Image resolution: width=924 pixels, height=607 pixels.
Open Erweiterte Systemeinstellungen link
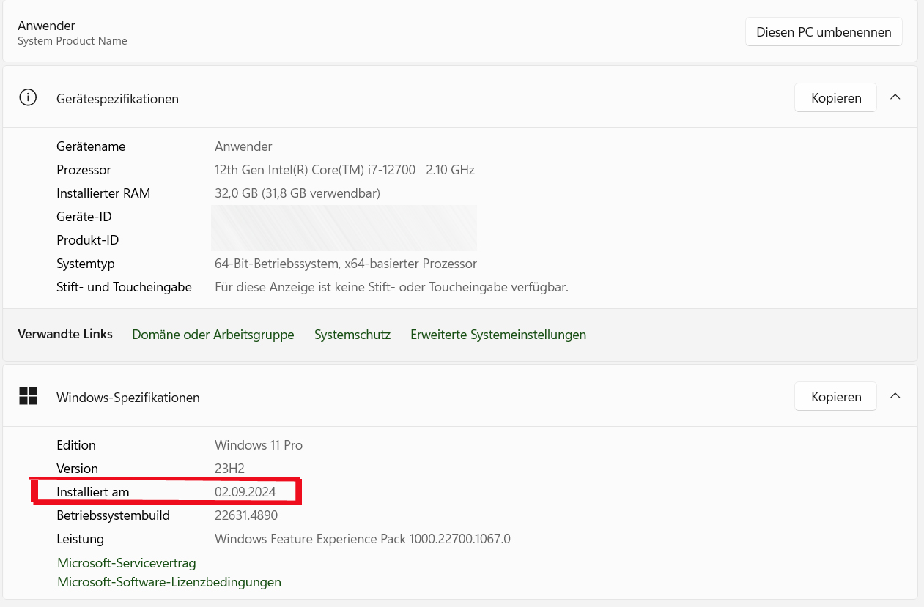498,335
